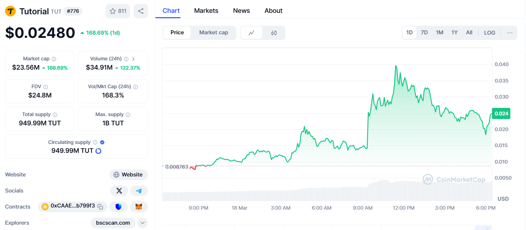Click the #776 rank badge
The image size is (526, 230).
[73, 11]
